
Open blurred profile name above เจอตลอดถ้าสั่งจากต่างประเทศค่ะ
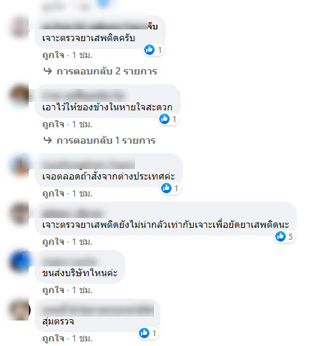88,165
